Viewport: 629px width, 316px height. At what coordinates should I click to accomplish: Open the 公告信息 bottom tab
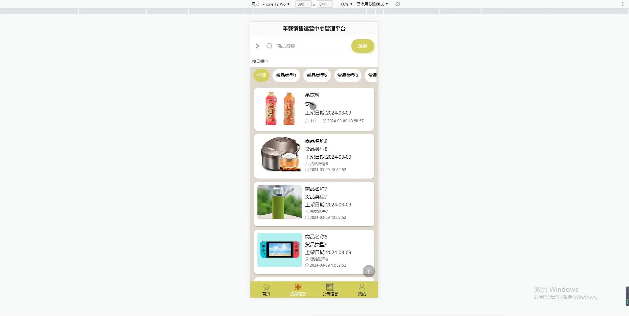click(x=330, y=290)
